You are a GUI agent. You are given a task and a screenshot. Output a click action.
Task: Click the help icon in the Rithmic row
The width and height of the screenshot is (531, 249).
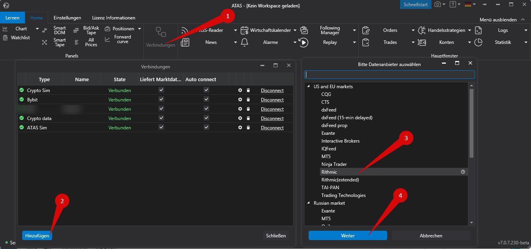click(463, 172)
